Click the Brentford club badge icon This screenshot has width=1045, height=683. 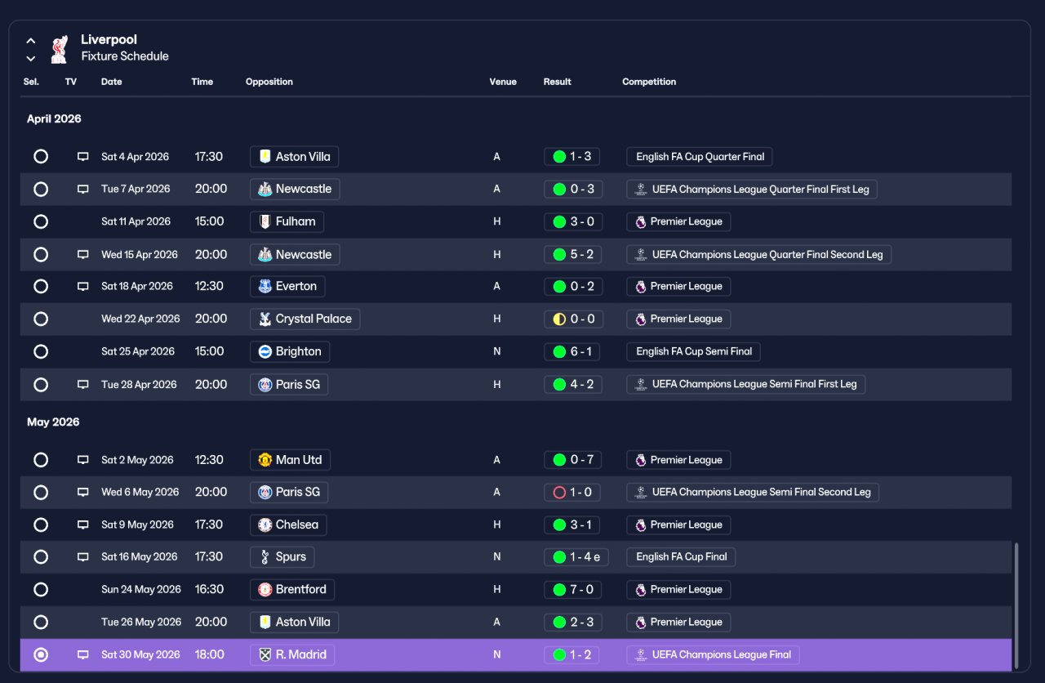tap(265, 589)
